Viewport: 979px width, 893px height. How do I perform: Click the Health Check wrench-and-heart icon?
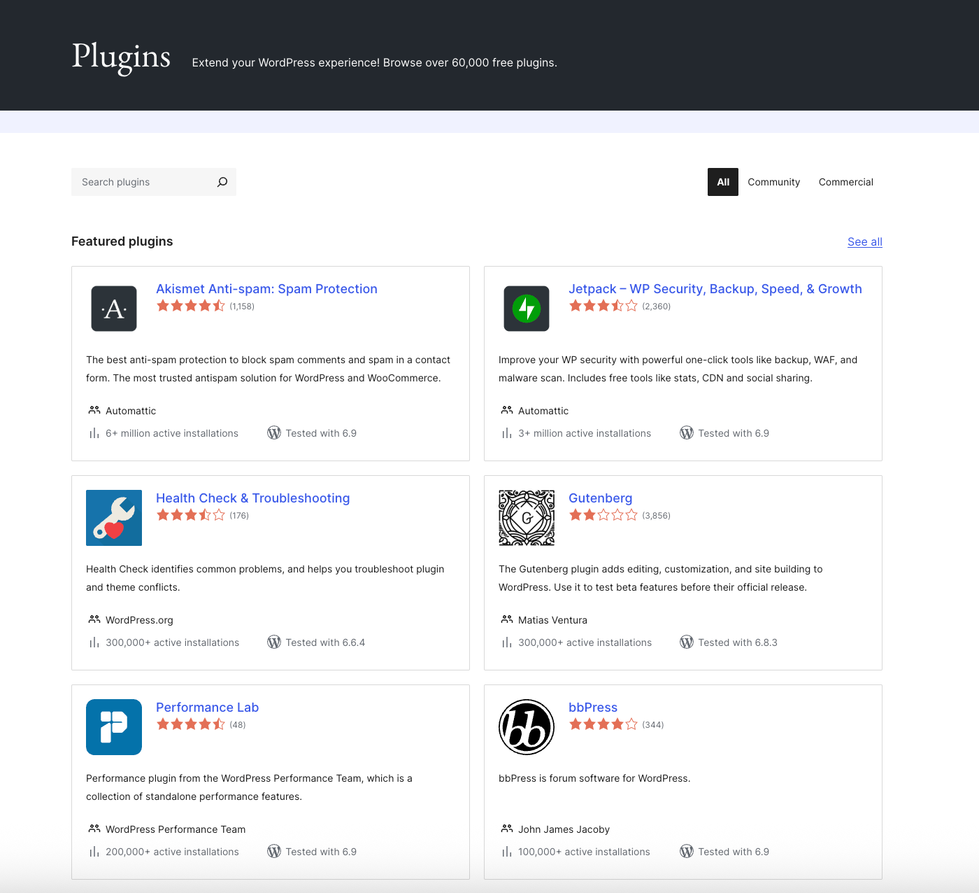coord(113,517)
